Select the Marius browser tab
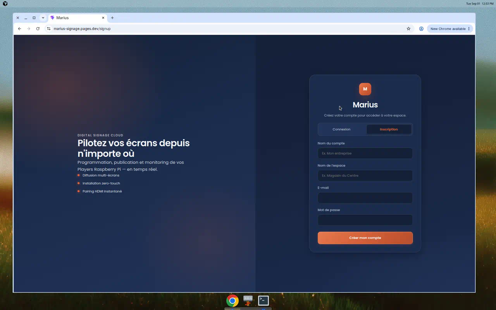496x310 pixels. click(x=77, y=18)
